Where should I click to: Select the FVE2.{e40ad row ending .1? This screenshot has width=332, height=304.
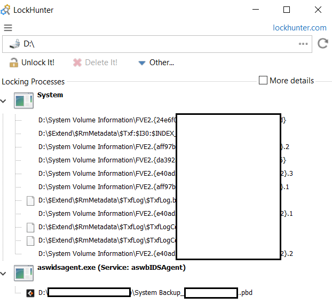tap(165, 214)
